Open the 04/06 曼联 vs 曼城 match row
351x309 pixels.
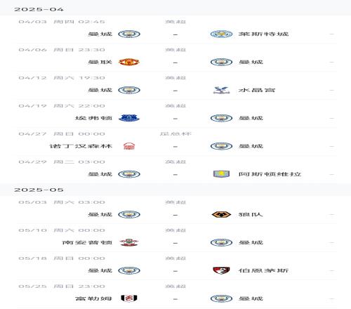177,58
